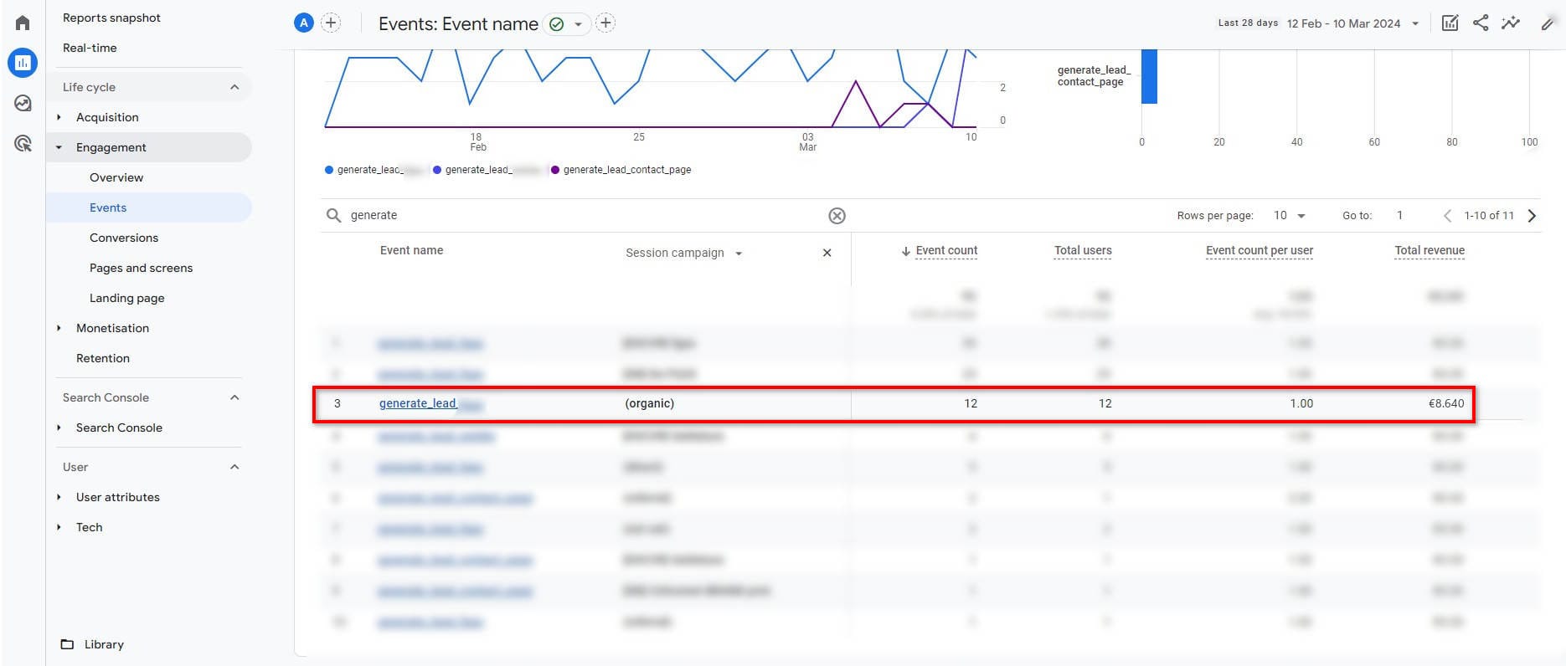This screenshot has height=666, width=1566.
Task: Open the Rows per page dropdown
Action: (x=1289, y=216)
